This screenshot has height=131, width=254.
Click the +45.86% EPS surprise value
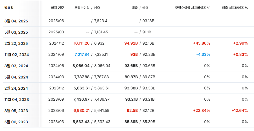(202, 43)
